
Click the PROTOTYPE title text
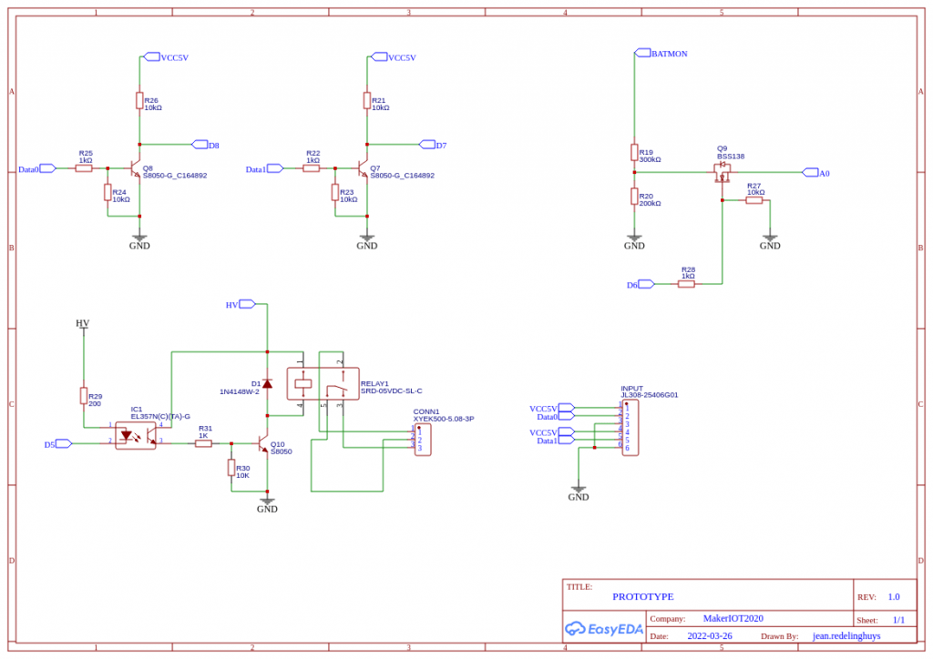click(643, 596)
